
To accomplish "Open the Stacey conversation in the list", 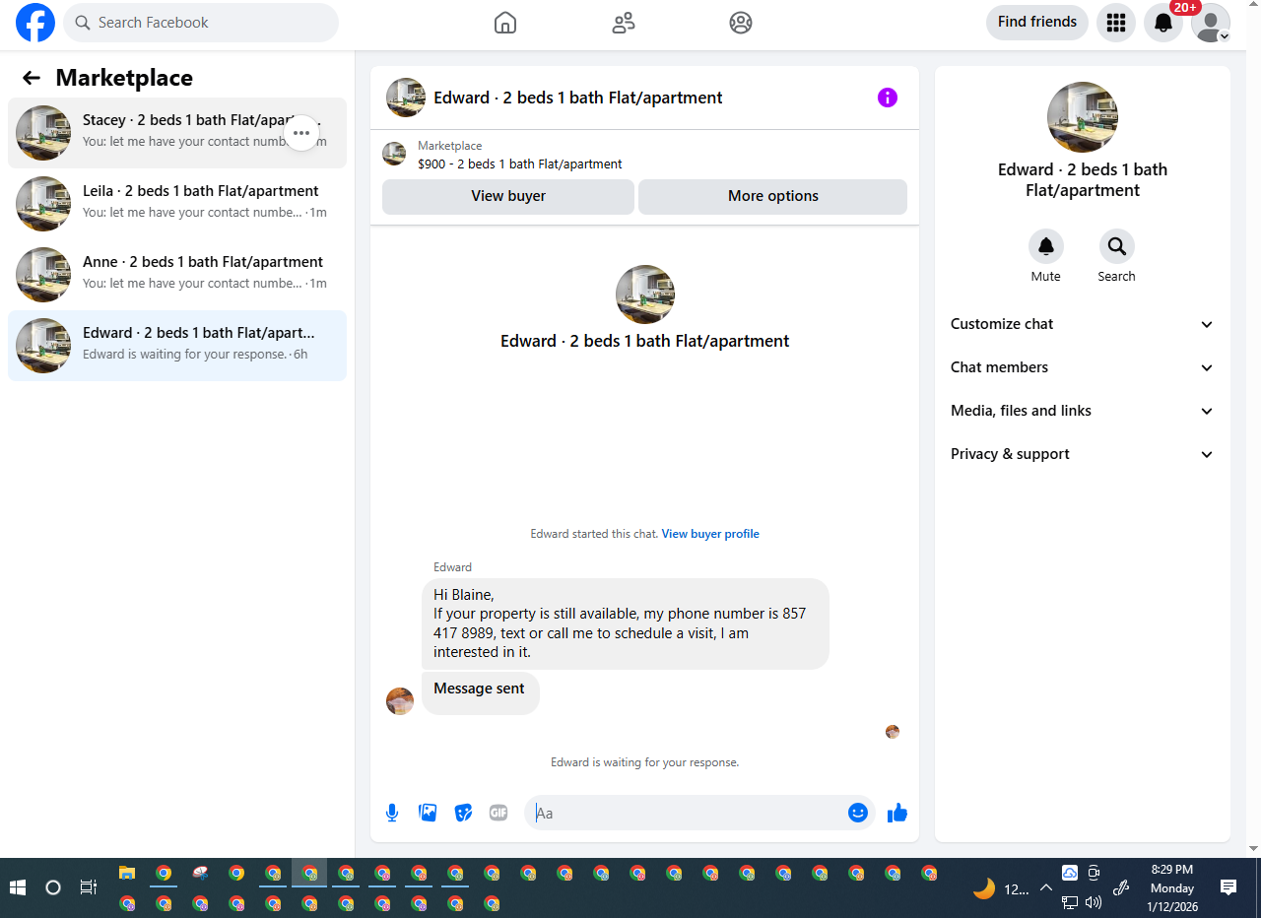I will coord(177,133).
